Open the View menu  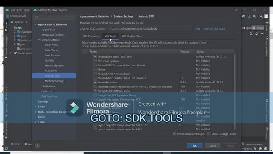click(x=27, y=10)
